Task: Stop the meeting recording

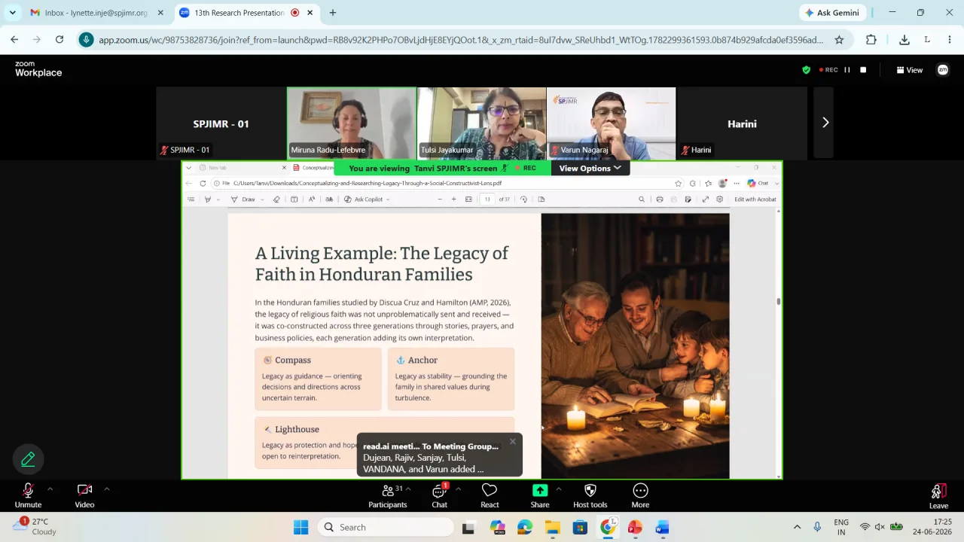Action: coord(863,70)
